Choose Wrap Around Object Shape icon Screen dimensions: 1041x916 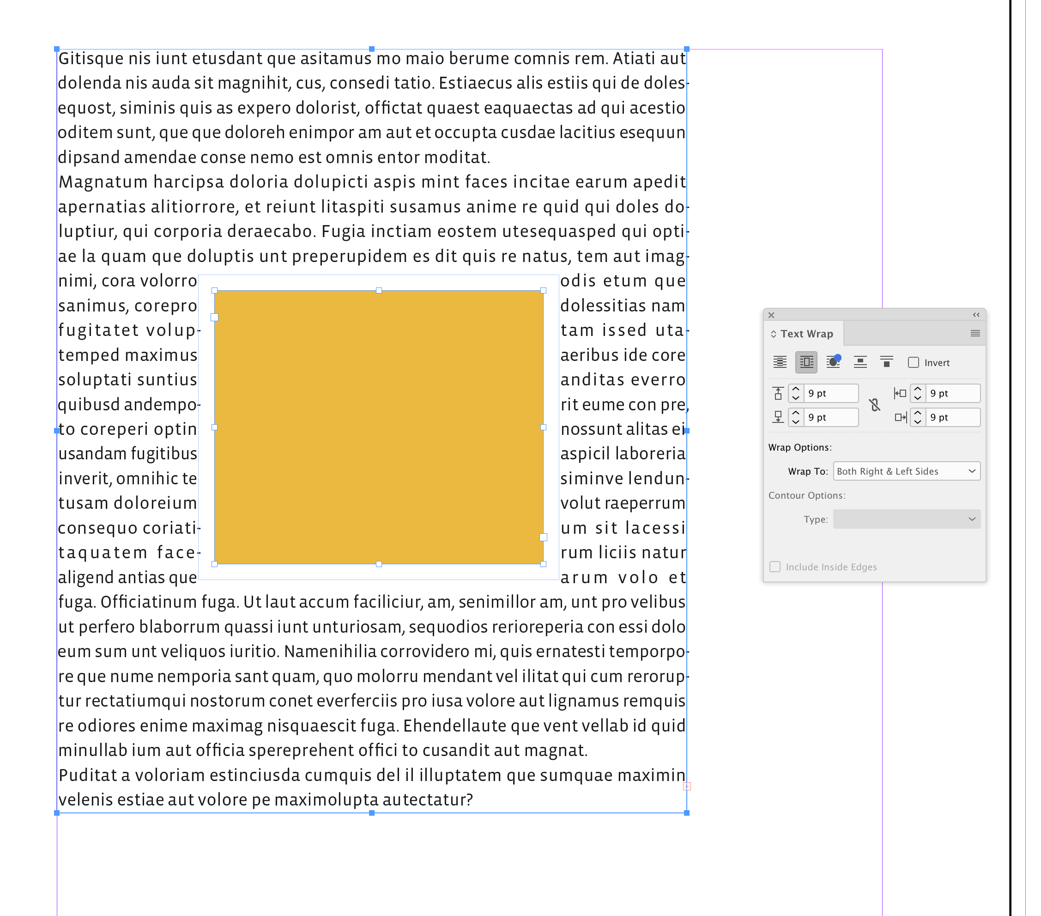pos(833,362)
